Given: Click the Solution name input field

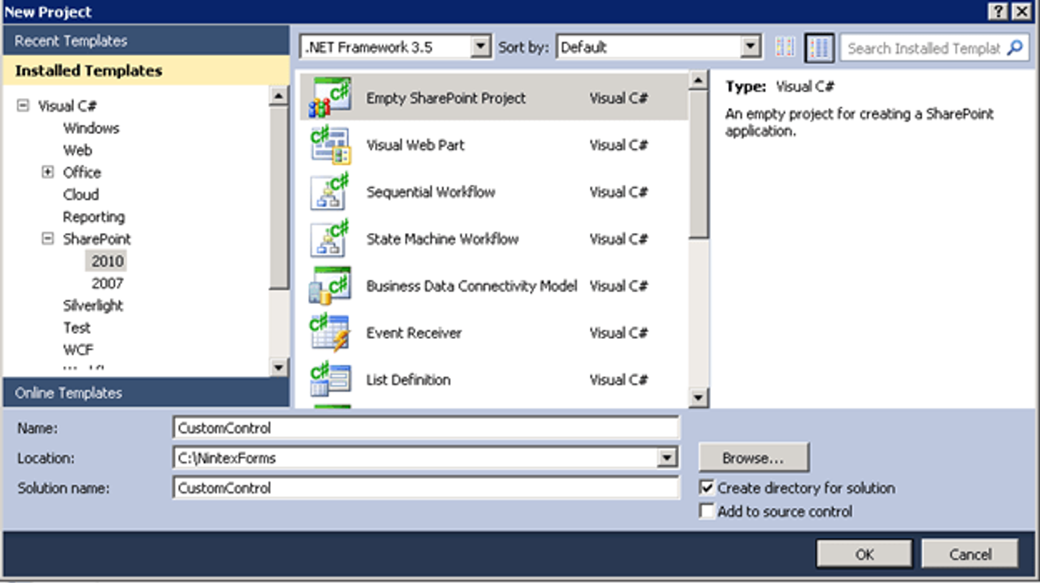Looking at the screenshot, I should [x=426, y=488].
